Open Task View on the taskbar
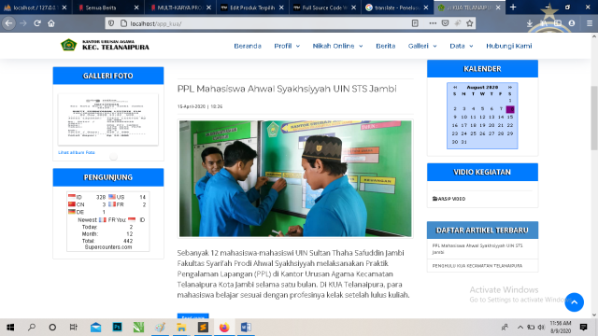This screenshot has width=598, height=336. (74, 328)
